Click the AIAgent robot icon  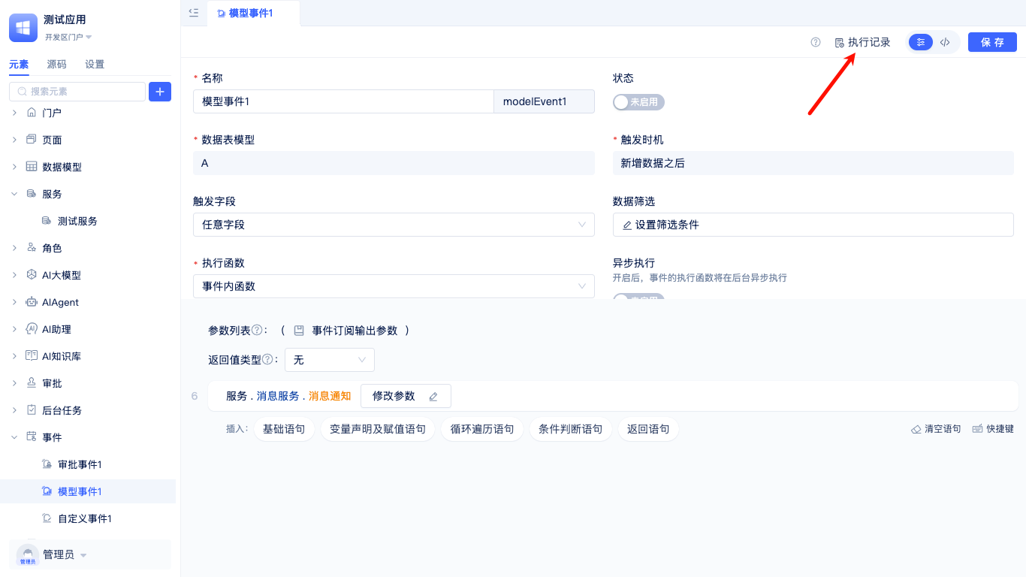(32, 302)
